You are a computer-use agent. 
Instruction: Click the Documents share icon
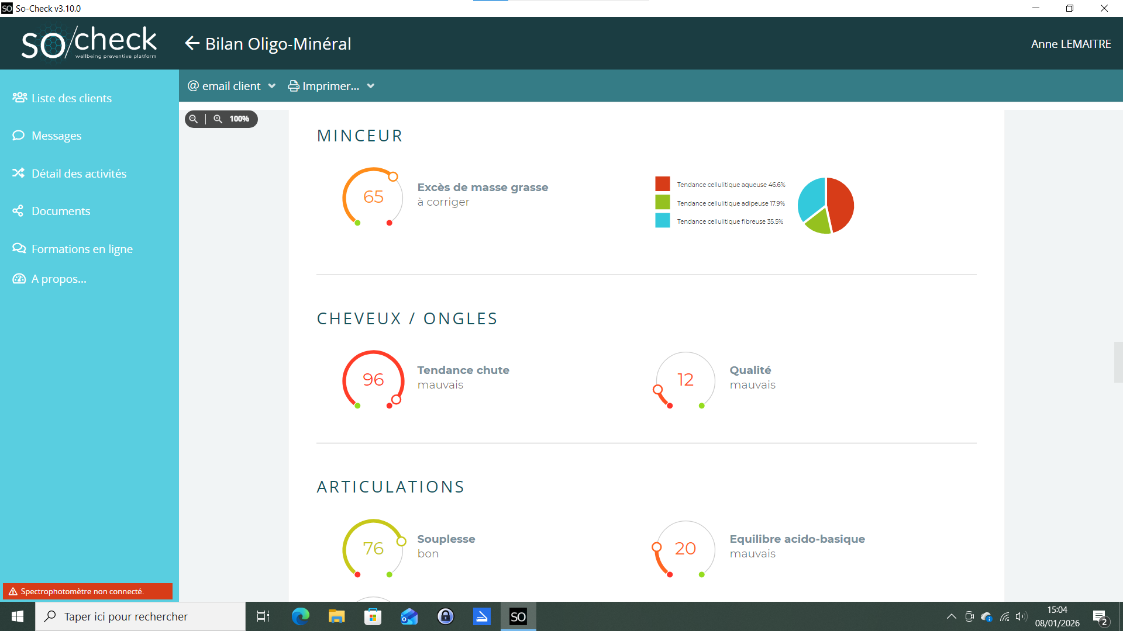pyautogui.click(x=19, y=211)
